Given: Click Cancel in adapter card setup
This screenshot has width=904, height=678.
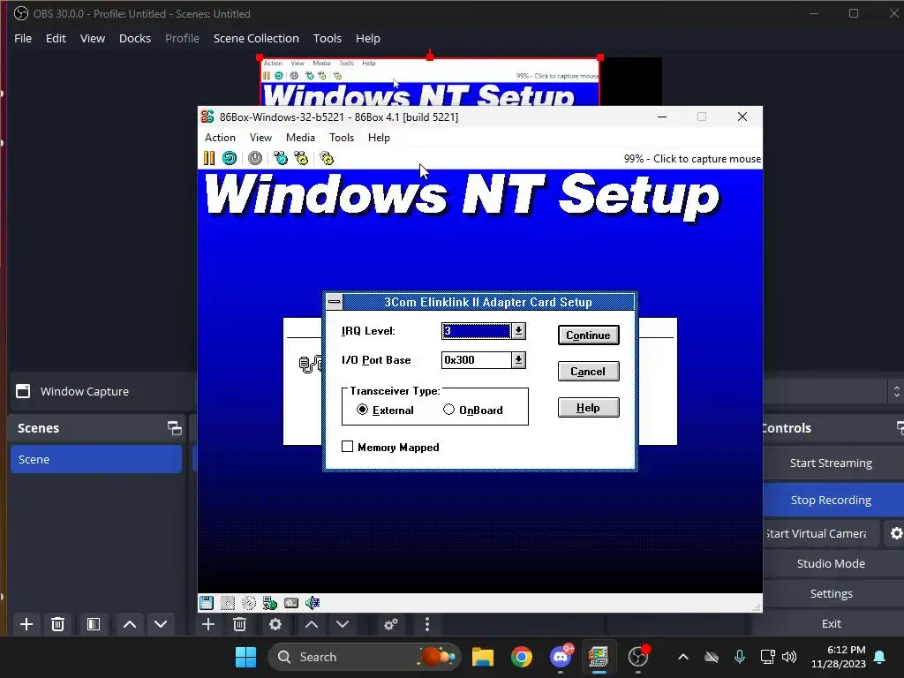Looking at the screenshot, I should pyautogui.click(x=588, y=372).
